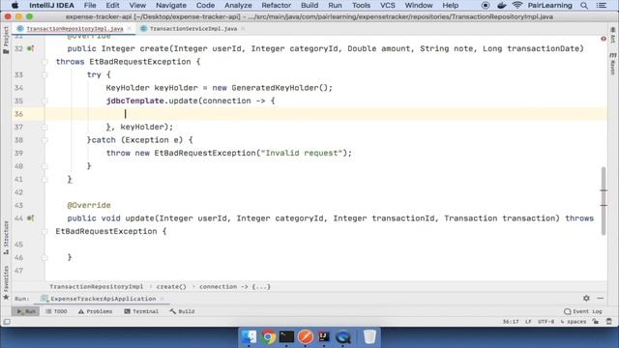Viewport: 619px width, 348px height.
Task: Close the TransactionRepositoryImpl.java tab
Action: click(x=129, y=29)
